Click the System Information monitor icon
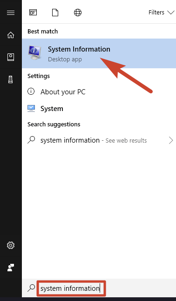The image size is (176, 301). click(x=35, y=53)
